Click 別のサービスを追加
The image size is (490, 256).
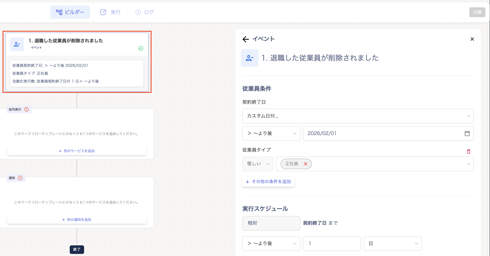pos(77,151)
